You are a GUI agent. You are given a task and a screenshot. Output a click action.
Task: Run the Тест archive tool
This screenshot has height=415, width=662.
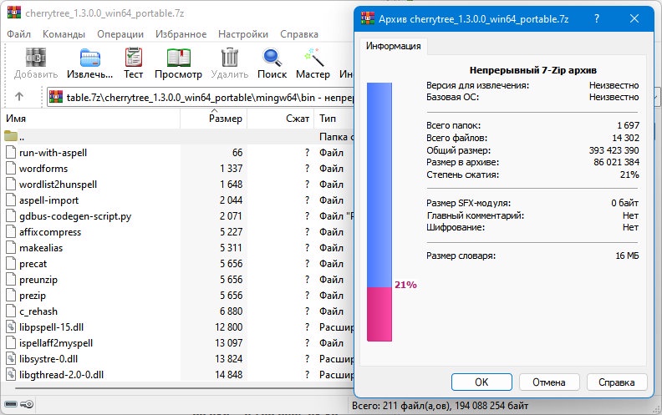(x=134, y=58)
